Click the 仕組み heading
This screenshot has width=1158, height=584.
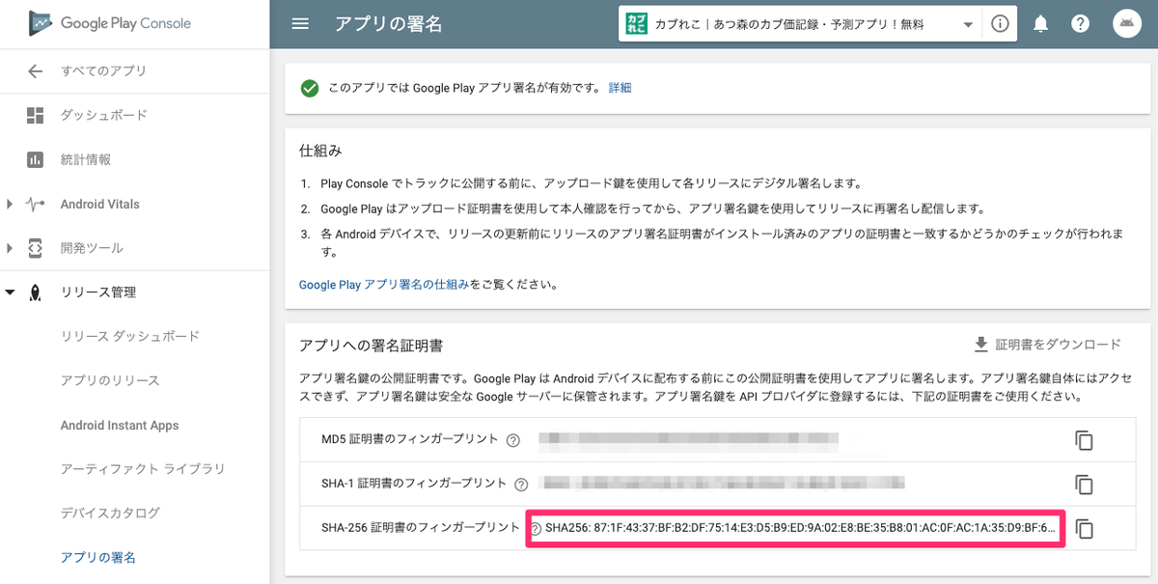(321, 152)
